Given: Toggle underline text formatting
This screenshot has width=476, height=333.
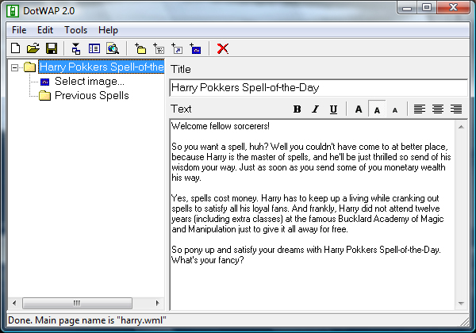Looking at the screenshot, I should [333, 109].
